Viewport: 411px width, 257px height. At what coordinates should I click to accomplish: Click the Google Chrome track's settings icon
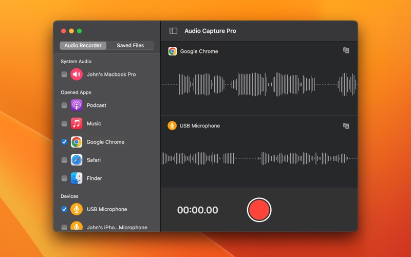point(346,50)
